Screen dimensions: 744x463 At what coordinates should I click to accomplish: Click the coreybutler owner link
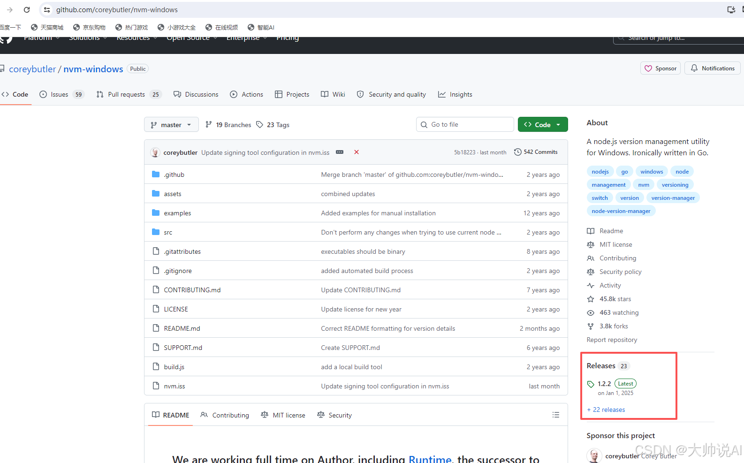pos(32,69)
